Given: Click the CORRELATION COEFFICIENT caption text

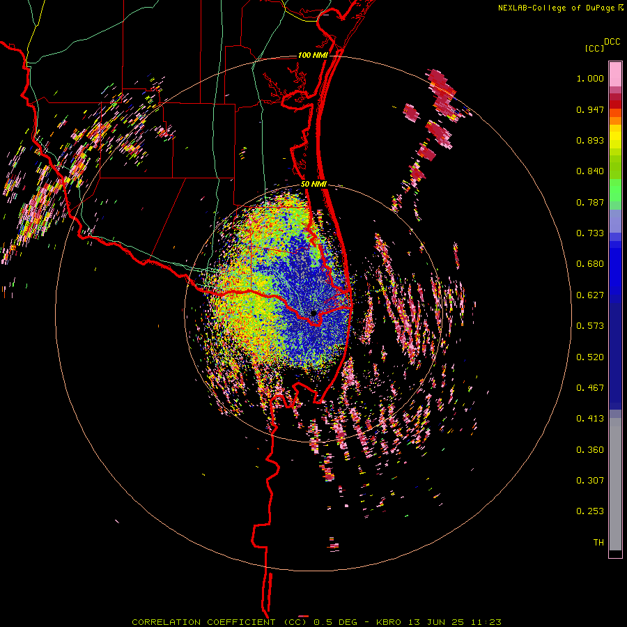Looking at the screenshot, I should (203, 622).
